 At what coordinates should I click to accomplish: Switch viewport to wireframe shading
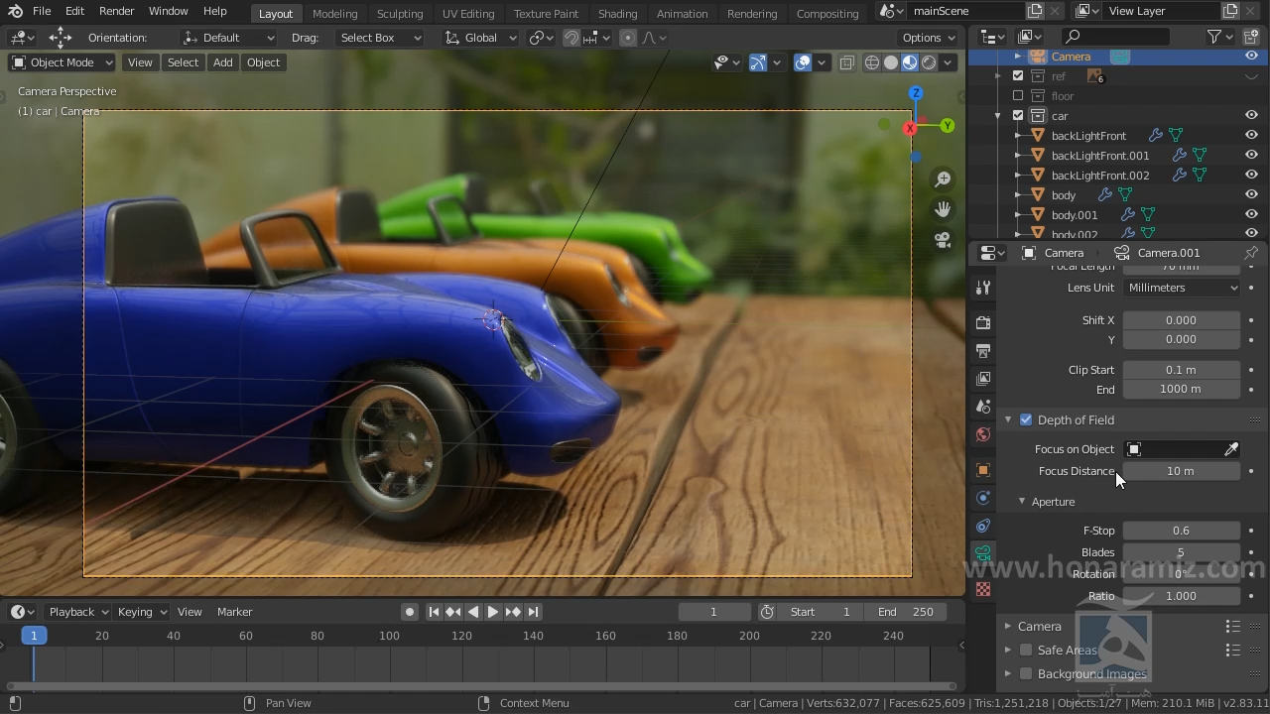point(872,62)
